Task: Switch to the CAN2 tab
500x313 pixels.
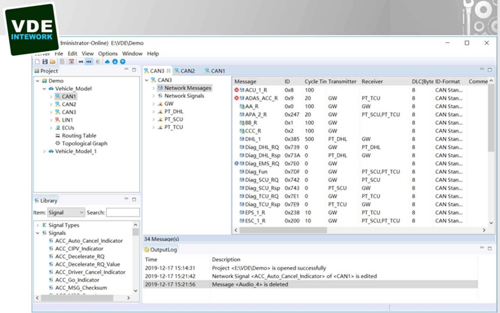Action: click(185, 71)
